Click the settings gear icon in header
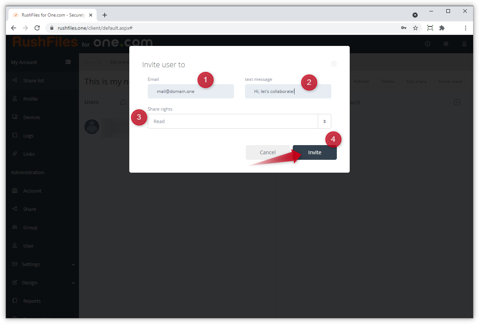Viewport: 479px width, 324px height. 446,44
